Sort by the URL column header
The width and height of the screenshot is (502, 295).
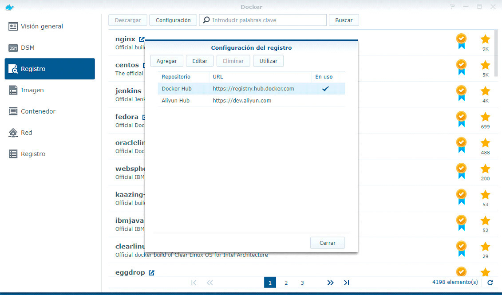click(x=260, y=77)
